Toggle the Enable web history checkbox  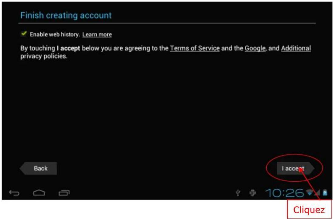point(23,34)
